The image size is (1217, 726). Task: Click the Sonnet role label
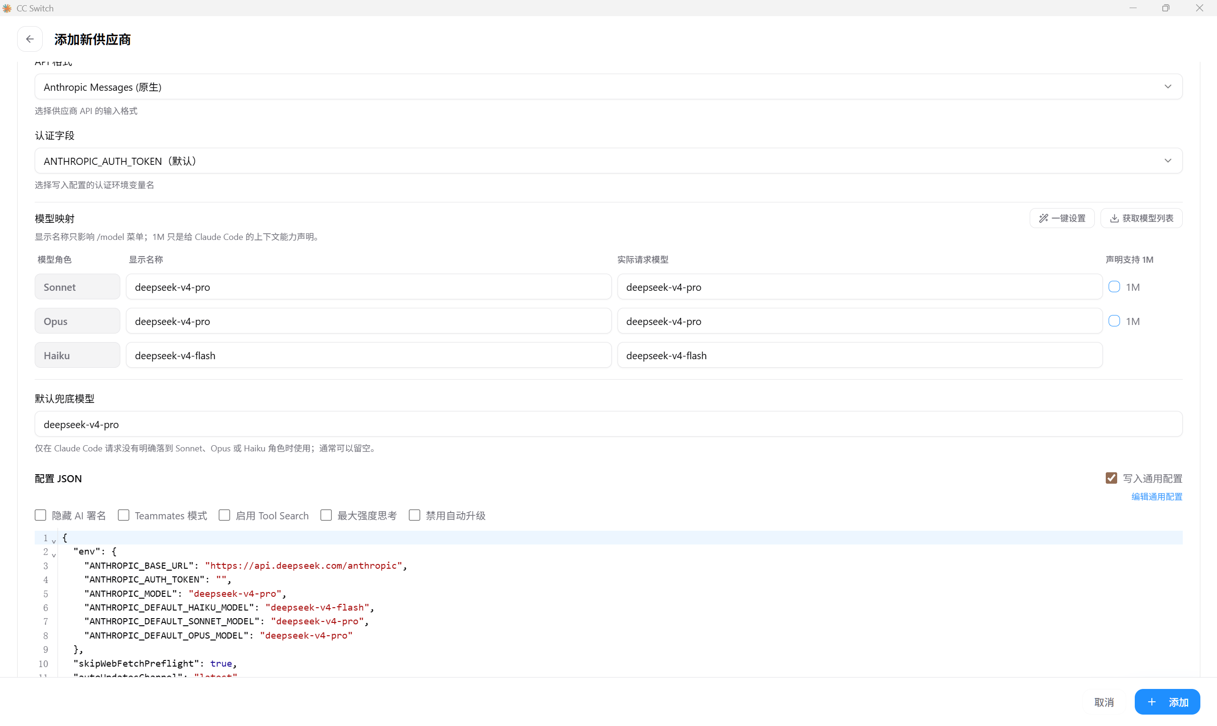77,287
